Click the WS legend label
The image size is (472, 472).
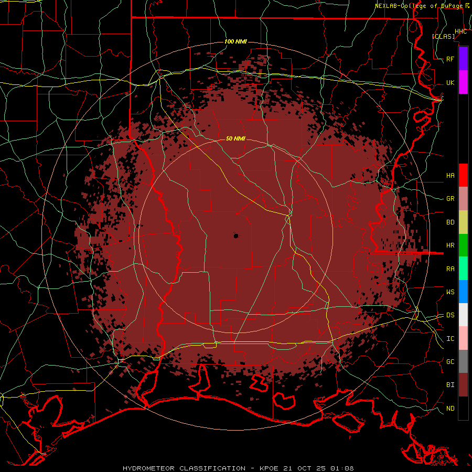coord(450,292)
